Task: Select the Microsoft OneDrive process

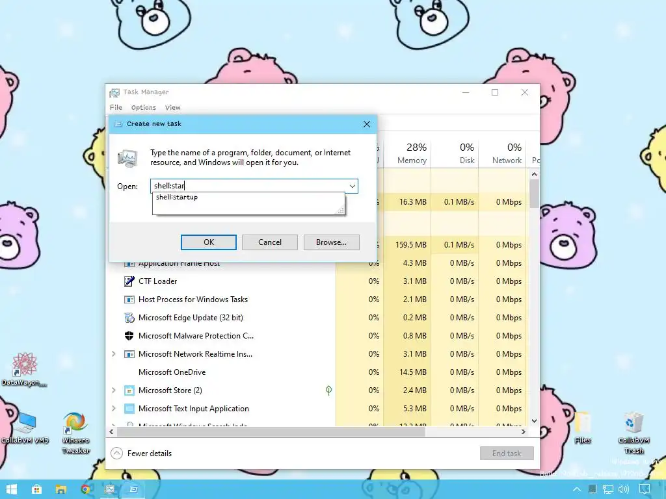Action: [x=317, y=372]
